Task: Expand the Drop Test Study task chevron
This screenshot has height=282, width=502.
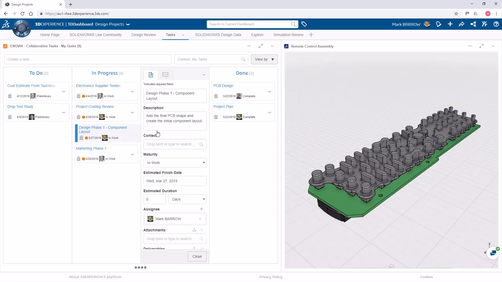Action: 64,113
